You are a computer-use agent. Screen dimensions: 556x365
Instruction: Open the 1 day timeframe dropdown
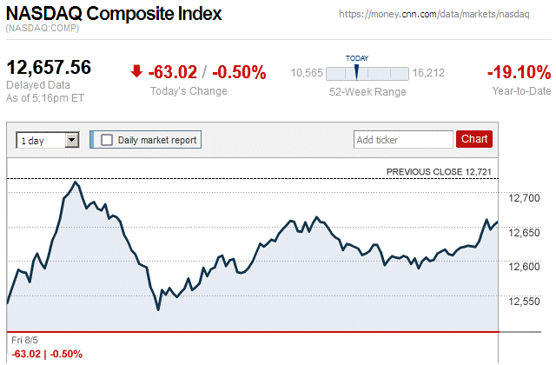pos(48,139)
